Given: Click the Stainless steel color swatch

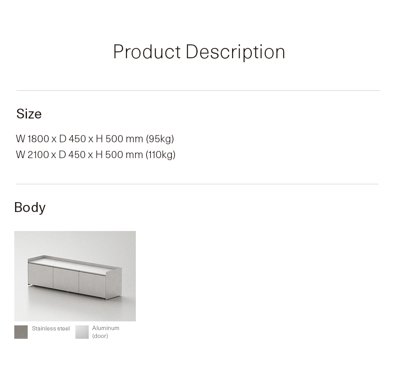Looking at the screenshot, I should (21, 332).
